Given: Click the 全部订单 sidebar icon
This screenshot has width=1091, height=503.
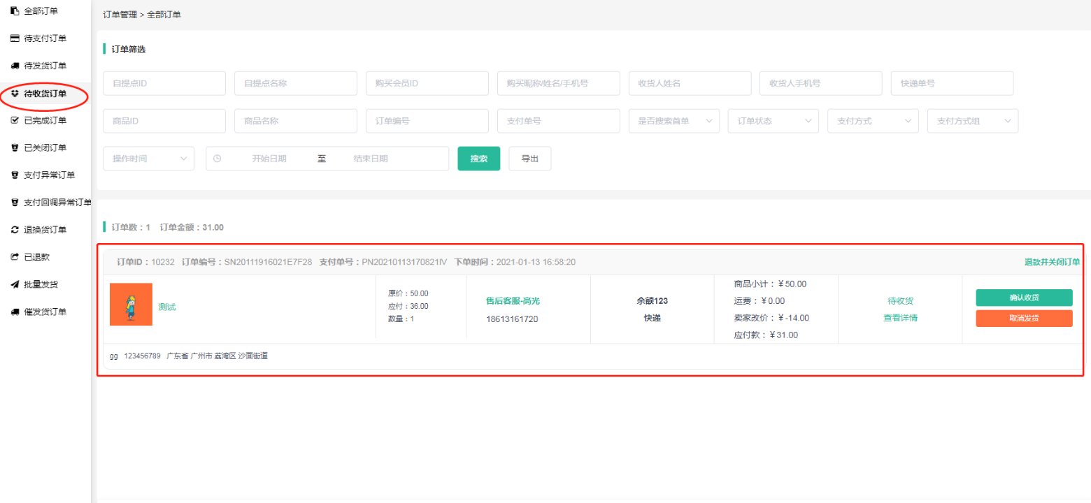Looking at the screenshot, I should click(x=14, y=11).
